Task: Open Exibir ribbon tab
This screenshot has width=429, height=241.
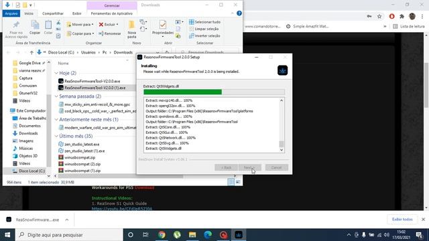Action: (x=76, y=13)
